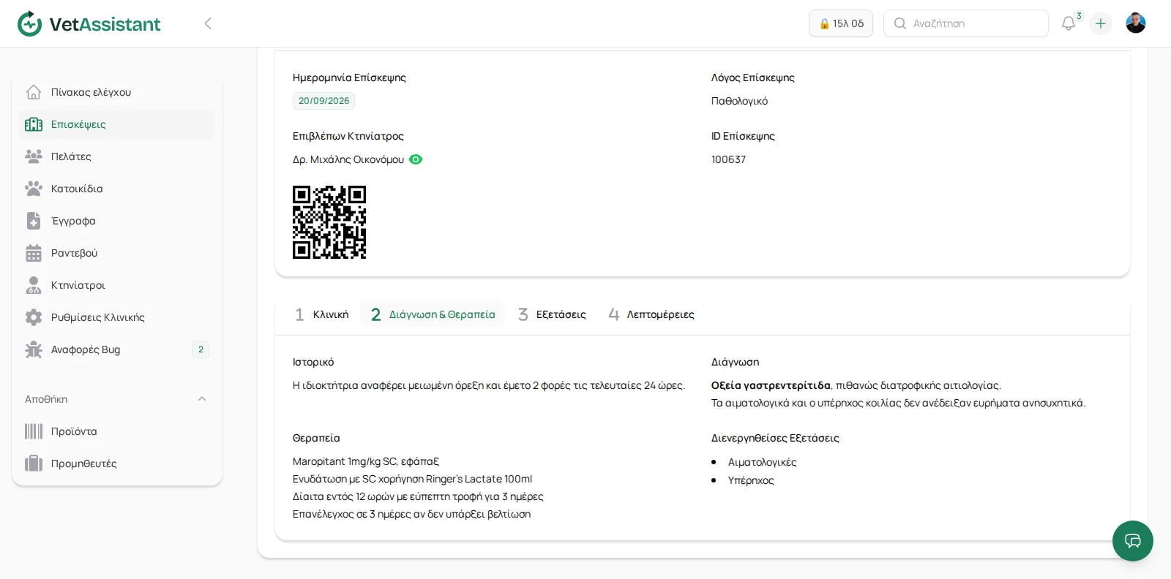Open the Προϊόντα barcode icon
The image size is (1171, 579).
point(34,431)
